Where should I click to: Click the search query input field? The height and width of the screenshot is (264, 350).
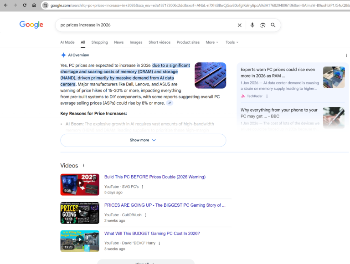pyautogui.click(x=146, y=25)
